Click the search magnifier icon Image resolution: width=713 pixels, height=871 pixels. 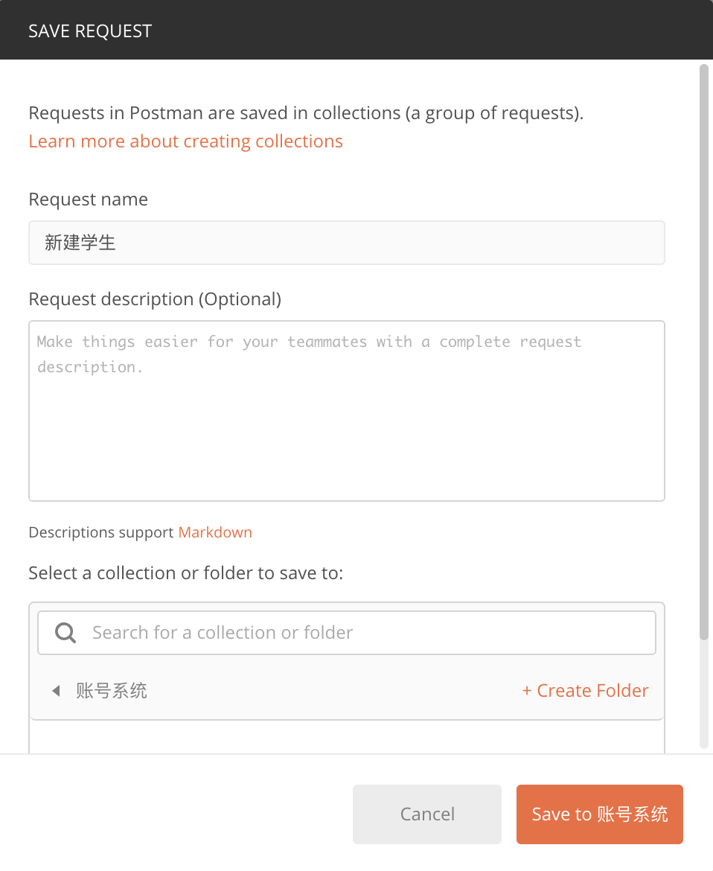tap(65, 633)
